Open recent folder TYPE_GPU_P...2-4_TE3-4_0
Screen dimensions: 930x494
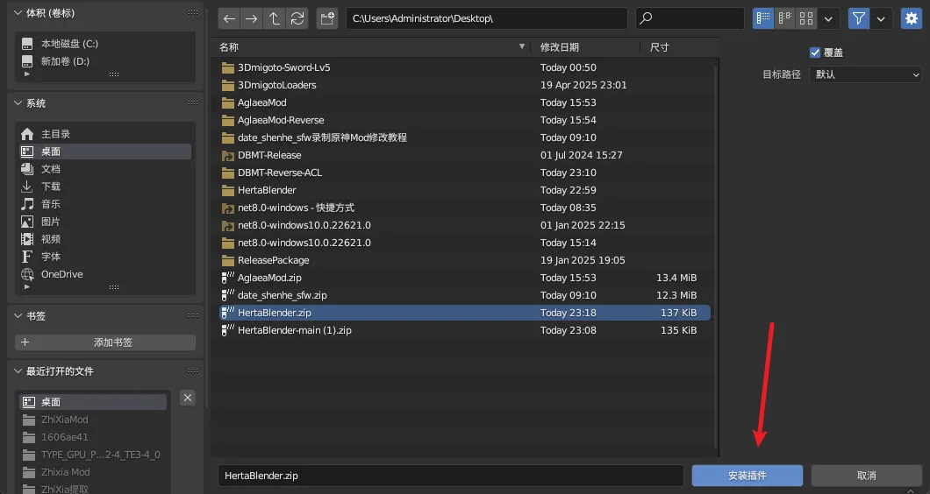(x=93, y=455)
